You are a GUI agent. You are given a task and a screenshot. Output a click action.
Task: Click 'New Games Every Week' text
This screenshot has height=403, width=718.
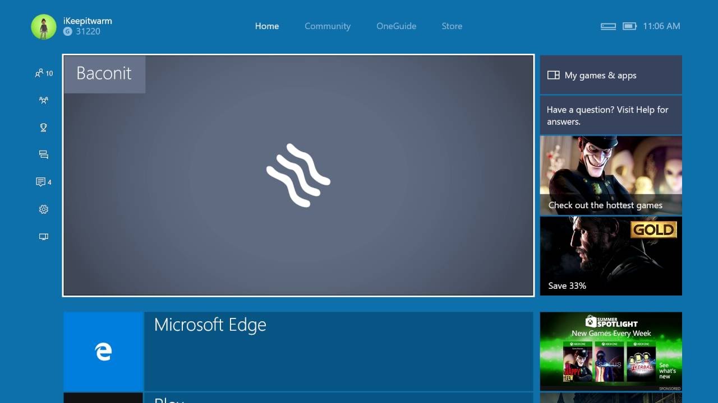click(611, 334)
